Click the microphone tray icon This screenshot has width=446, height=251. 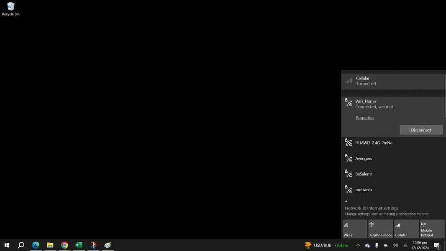point(377,245)
